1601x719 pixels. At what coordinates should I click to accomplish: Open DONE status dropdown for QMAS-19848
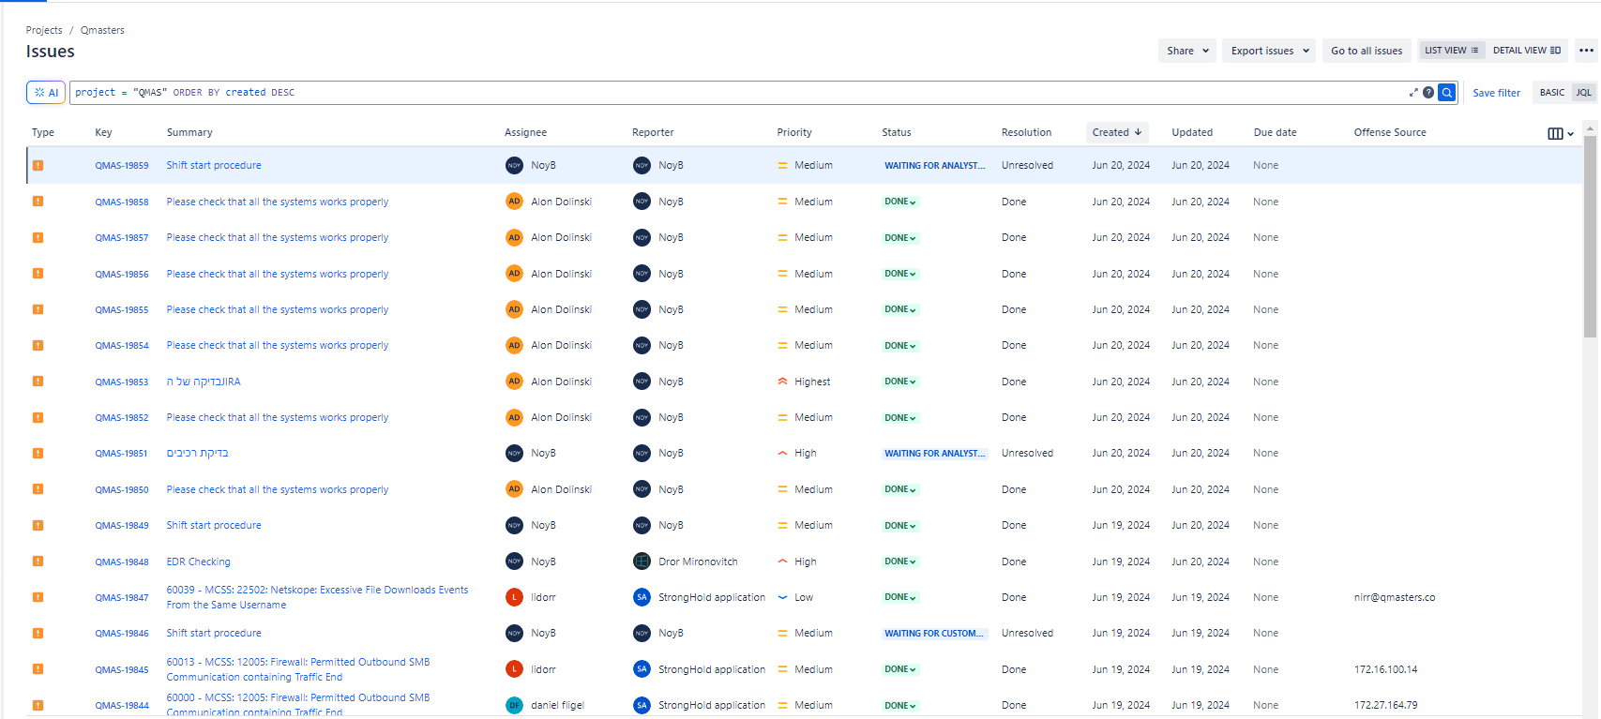click(900, 562)
